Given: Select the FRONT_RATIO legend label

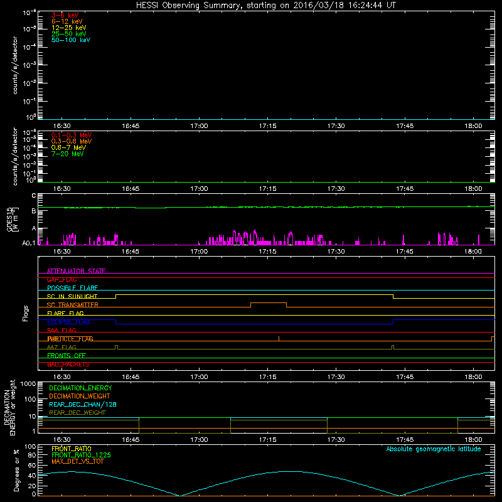Looking at the screenshot, I should [72, 449].
